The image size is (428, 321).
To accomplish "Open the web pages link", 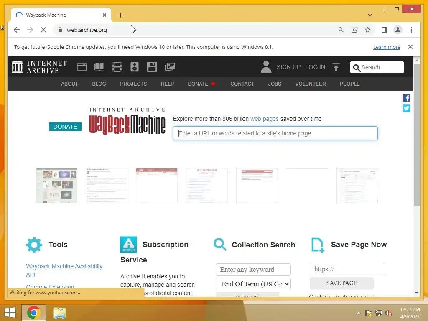I will coord(264,119).
